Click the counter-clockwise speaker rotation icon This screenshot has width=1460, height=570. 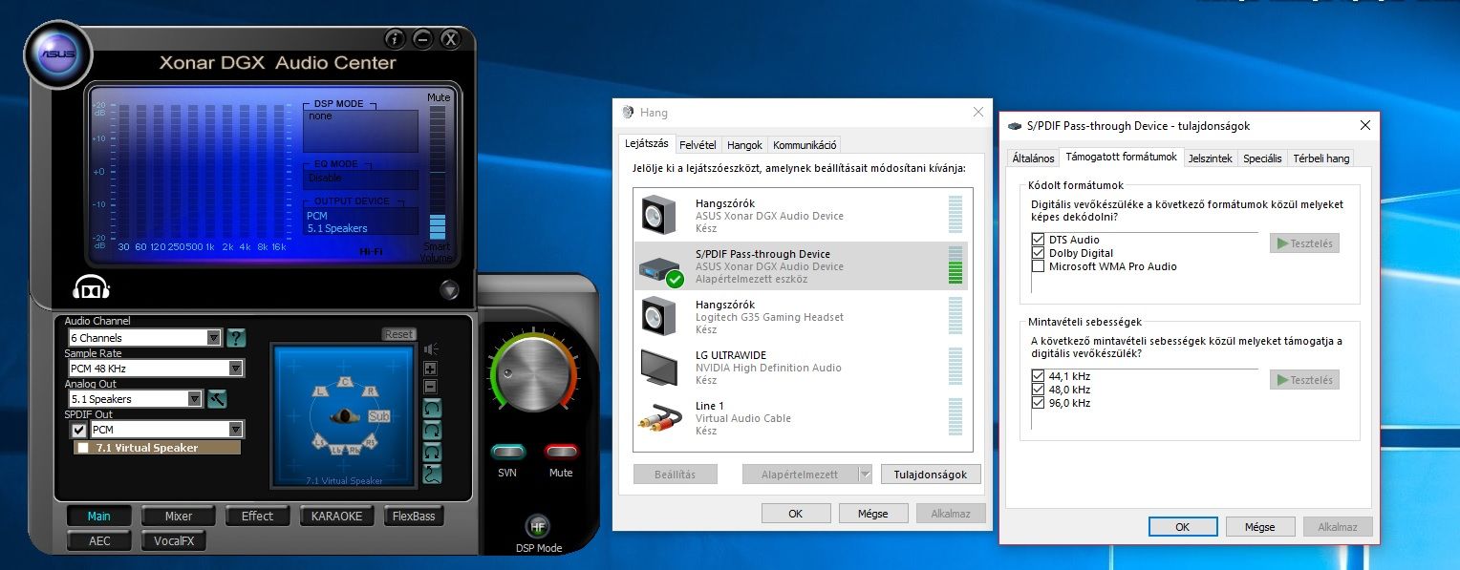(x=433, y=409)
